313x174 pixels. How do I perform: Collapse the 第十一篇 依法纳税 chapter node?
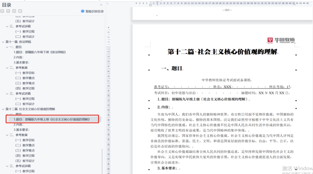3,42
